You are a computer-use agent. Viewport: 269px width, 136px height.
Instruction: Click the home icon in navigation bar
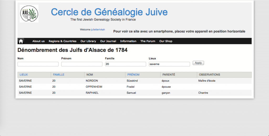point(21,41)
